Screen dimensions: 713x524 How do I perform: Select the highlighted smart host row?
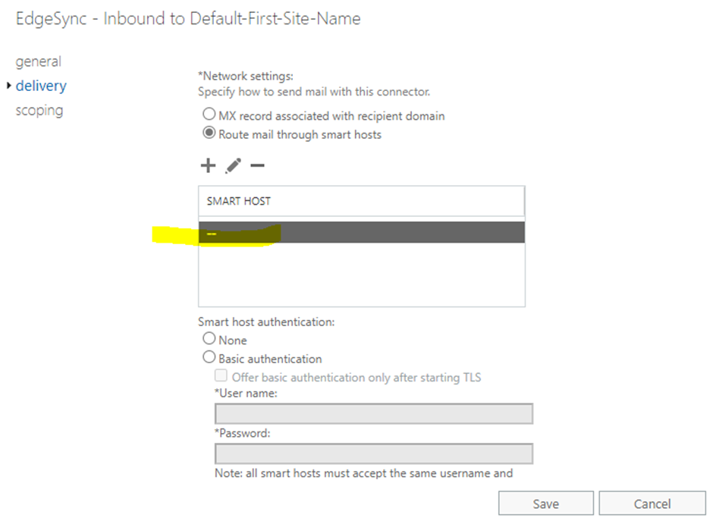click(362, 233)
